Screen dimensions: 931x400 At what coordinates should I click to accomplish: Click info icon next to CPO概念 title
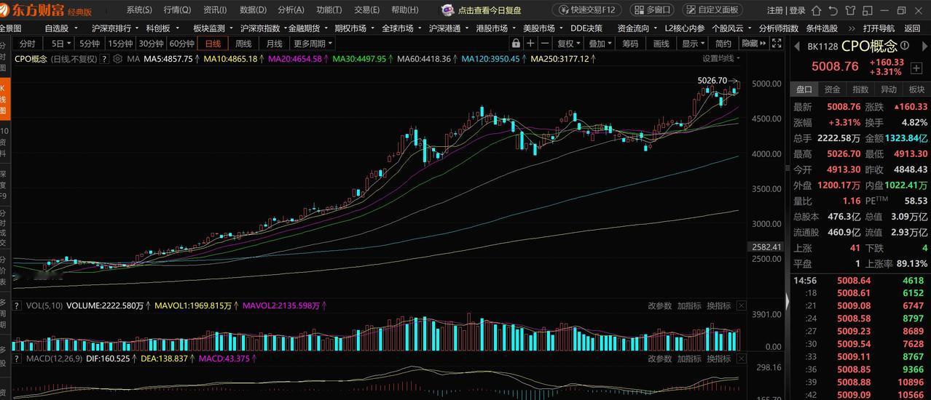click(x=904, y=44)
